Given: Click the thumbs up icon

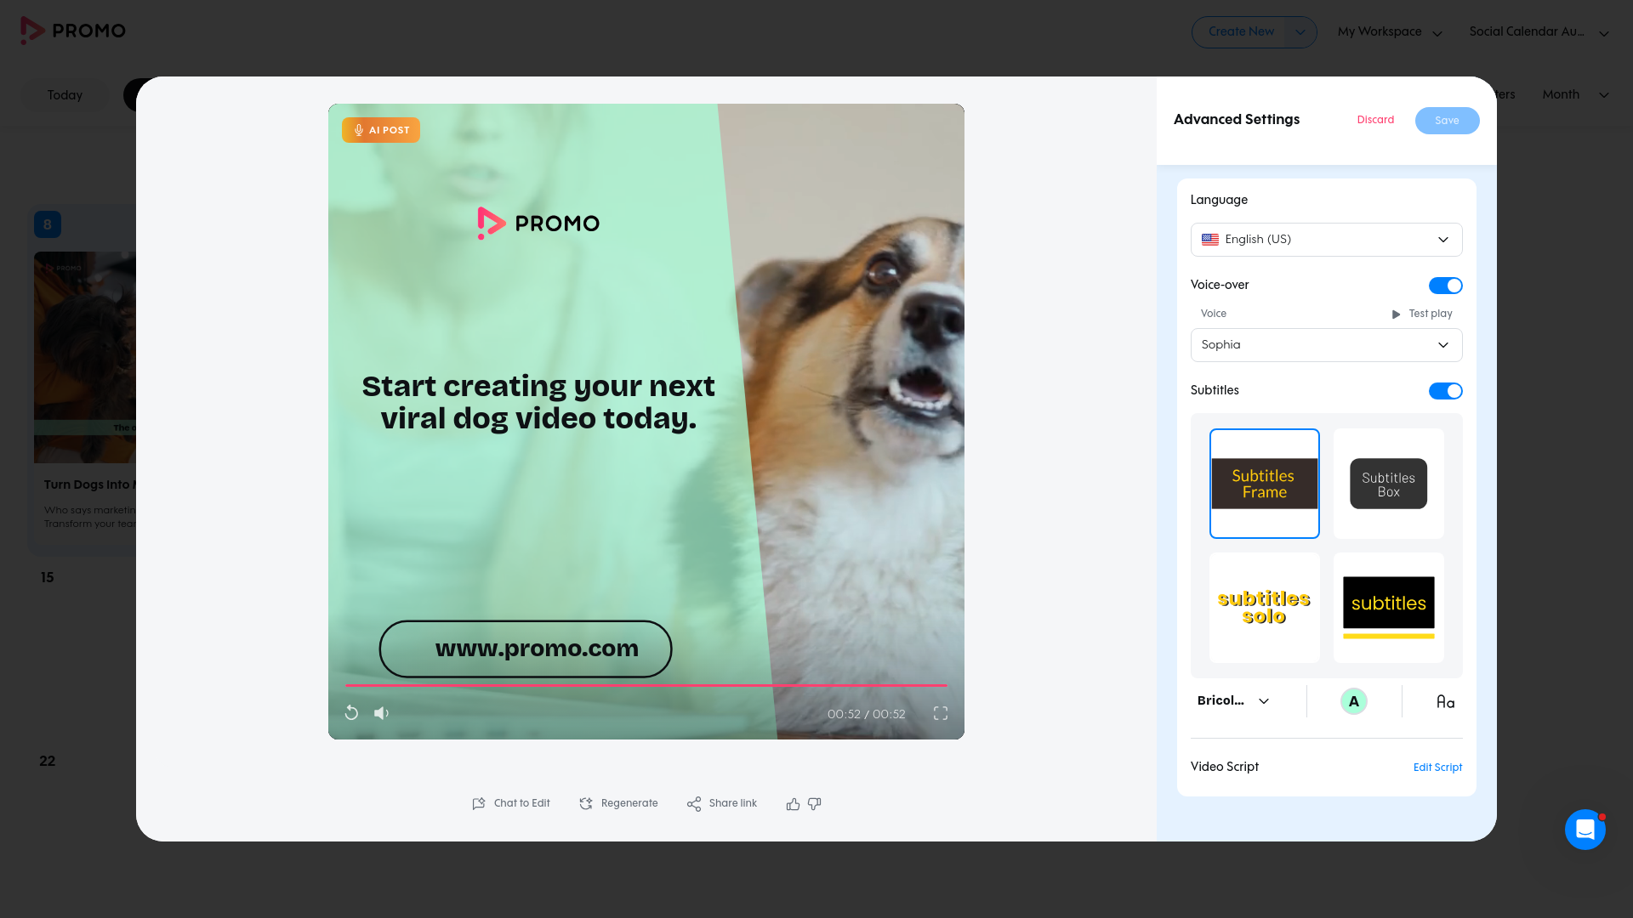Looking at the screenshot, I should point(793,804).
